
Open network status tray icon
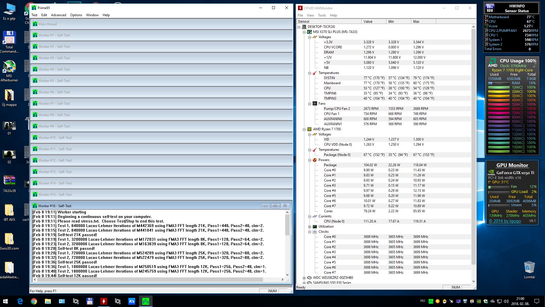[499, 301]
